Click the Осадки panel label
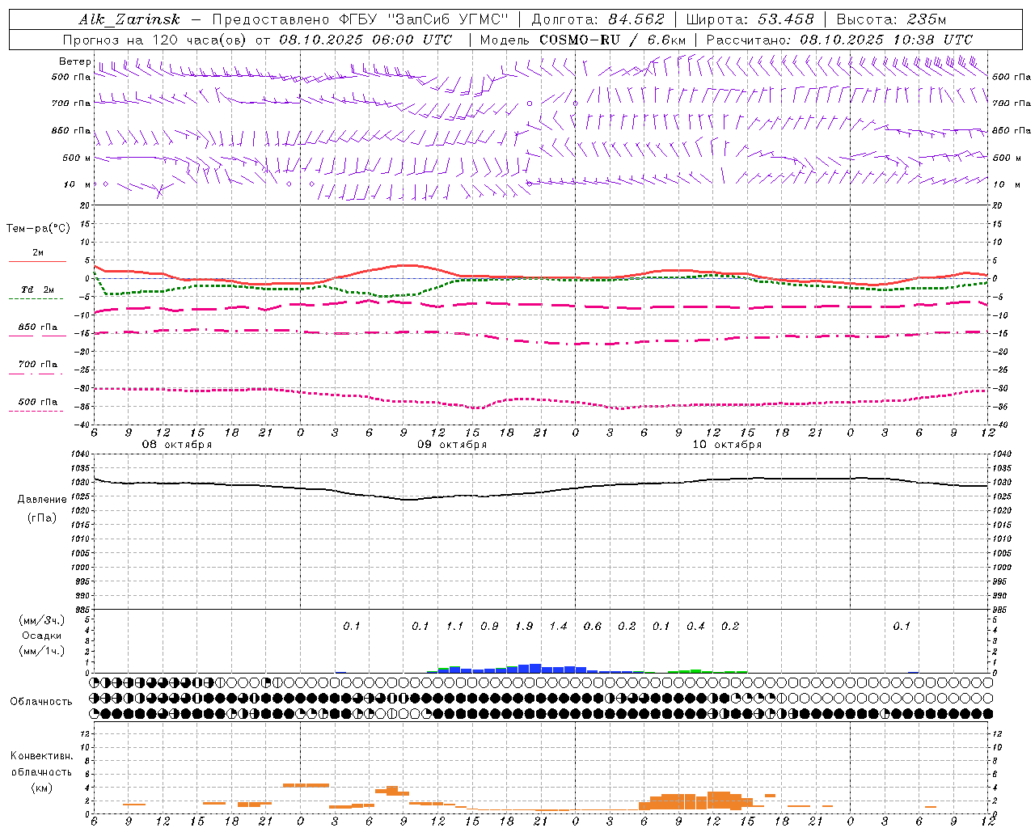 tap(42, 636)
